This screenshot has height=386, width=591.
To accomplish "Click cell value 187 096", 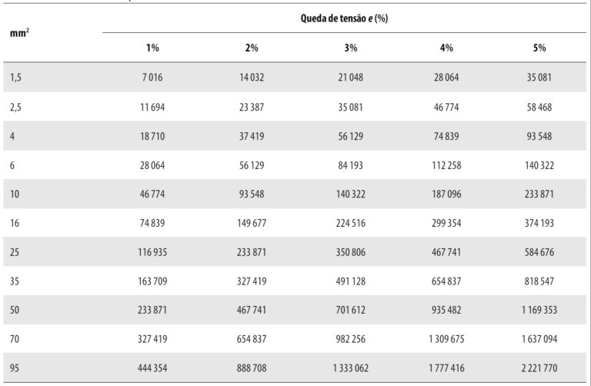I will click(x=446, y=194).
